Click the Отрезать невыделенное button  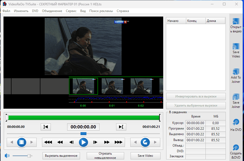[x=105, y=156]
